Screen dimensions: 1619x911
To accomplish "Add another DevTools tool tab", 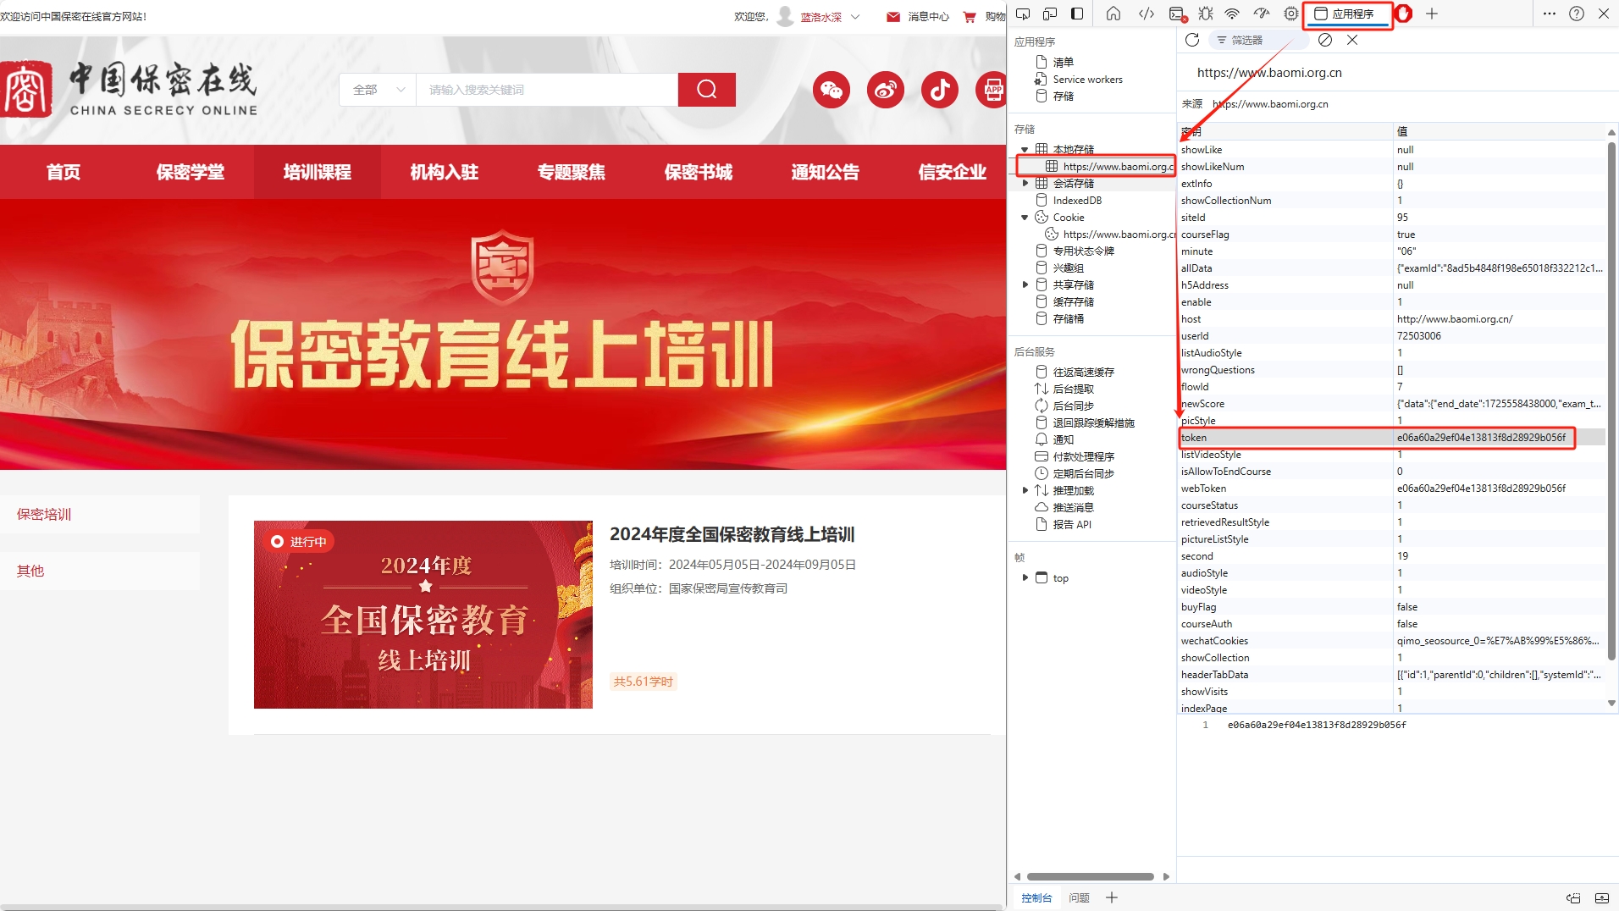I will pyautogui.click(x=1432, y=14).
